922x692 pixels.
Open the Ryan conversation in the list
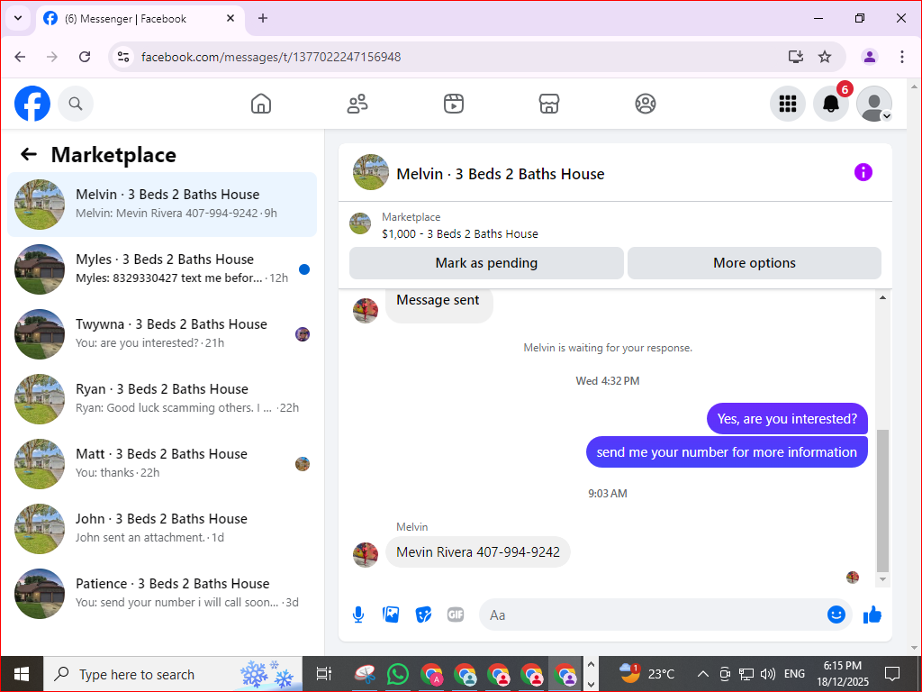tap(162, 399)
